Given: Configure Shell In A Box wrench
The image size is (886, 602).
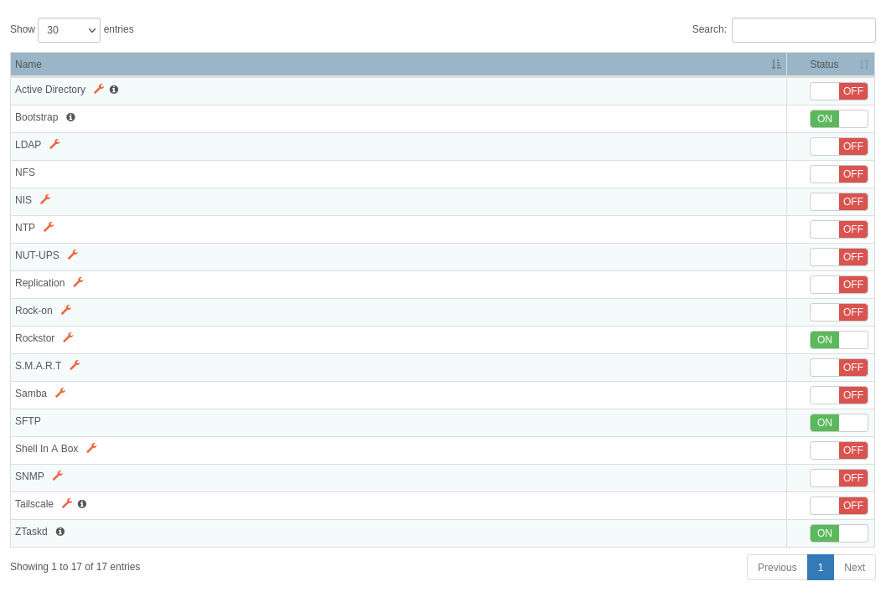Looking at the screenshot, I should click(x=91, y=449).
